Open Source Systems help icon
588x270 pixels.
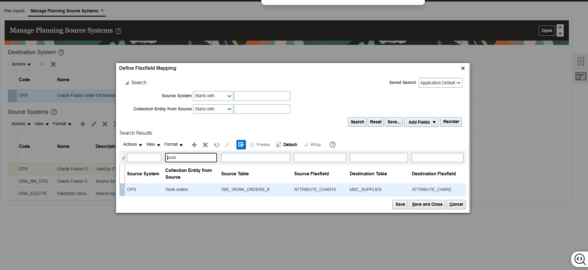(x=54, y=112)
